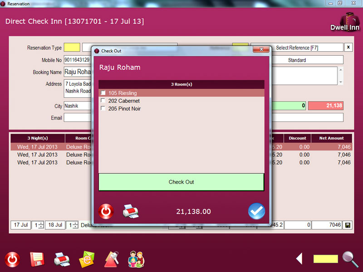Click the yellow Reservation Type color box
363x272 pixels.
(x=72, y=48)
